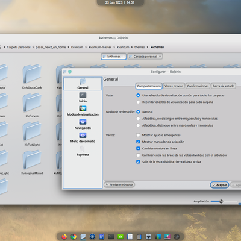Switch to the Vistas previas tab
Viewport: 241px width, 241px height.
pyautogui.click(x=174, y=86)
